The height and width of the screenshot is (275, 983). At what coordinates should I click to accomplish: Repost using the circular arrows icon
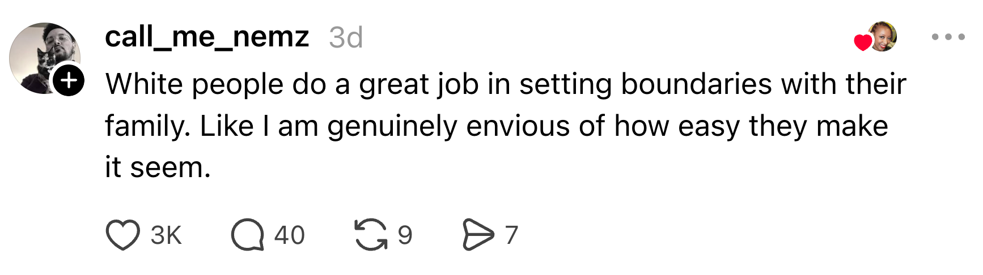click(x=371, y=235)
